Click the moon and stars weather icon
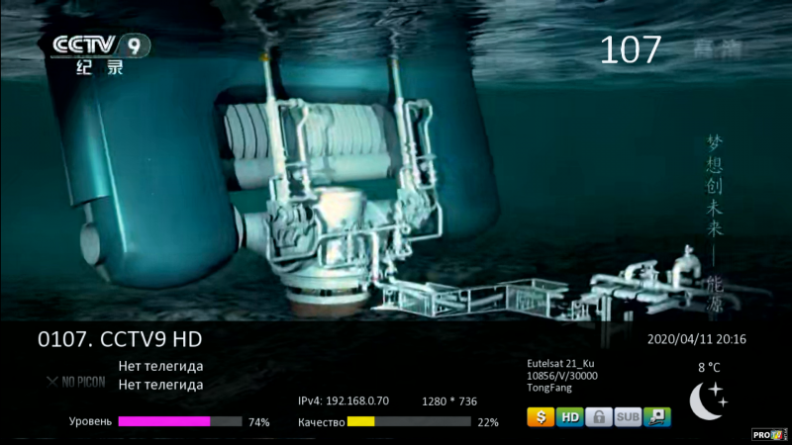Image resolution: width=792 pixels, height=445 pixels. coord(708,399)
